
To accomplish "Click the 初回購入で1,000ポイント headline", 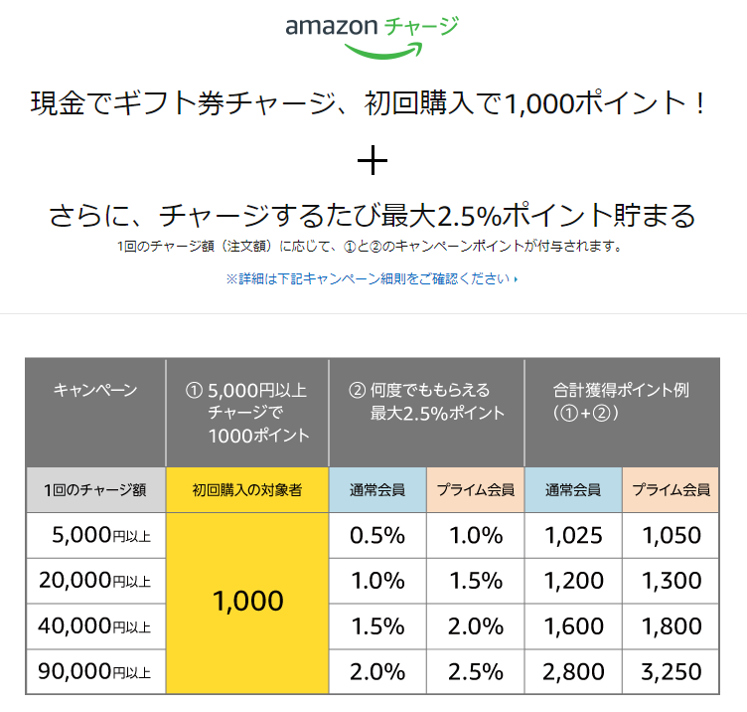I will (x=373, y=102).
